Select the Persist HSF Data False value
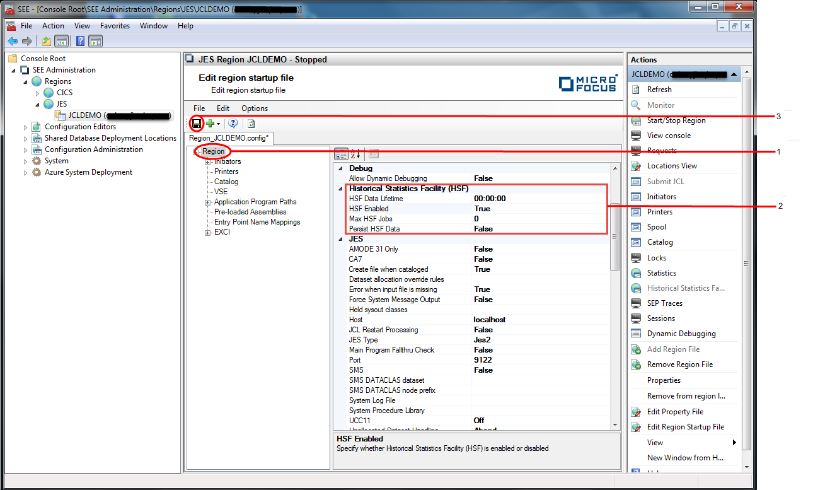Viewport: 813px width, 490px height. 483,229
